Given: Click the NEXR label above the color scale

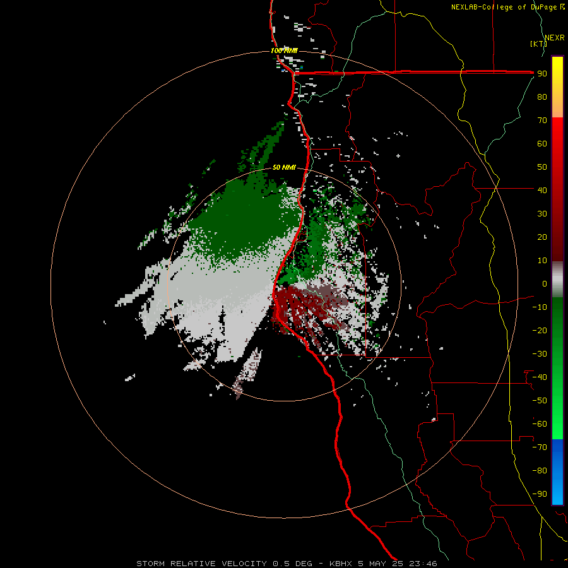Looking at the screenshot, I should click(x=555, y=38).
